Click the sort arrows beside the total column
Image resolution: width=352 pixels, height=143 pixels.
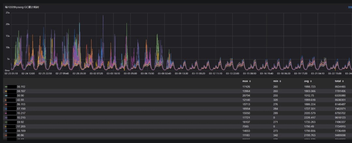[344, 81]
